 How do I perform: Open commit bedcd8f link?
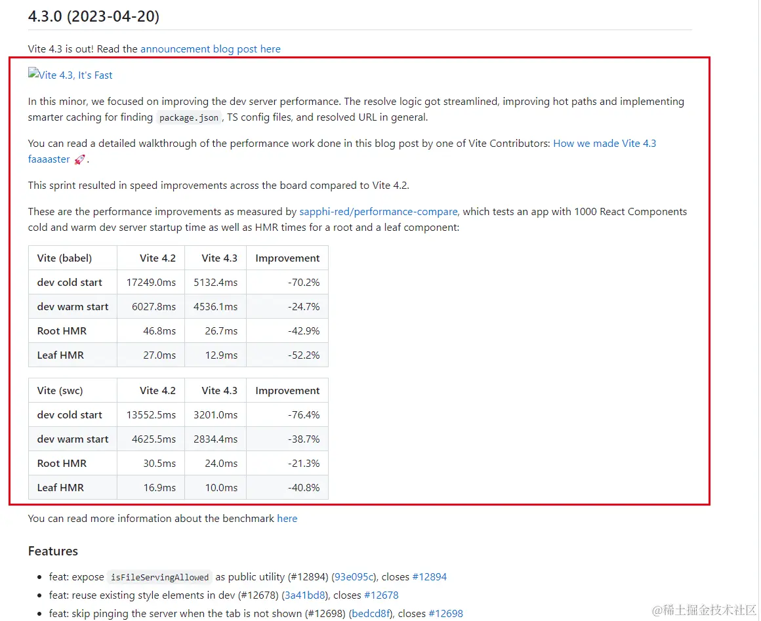370,614
